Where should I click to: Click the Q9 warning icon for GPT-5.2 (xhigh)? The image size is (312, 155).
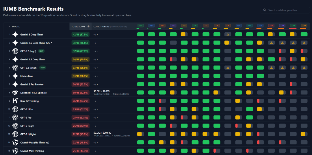[228, 68]
